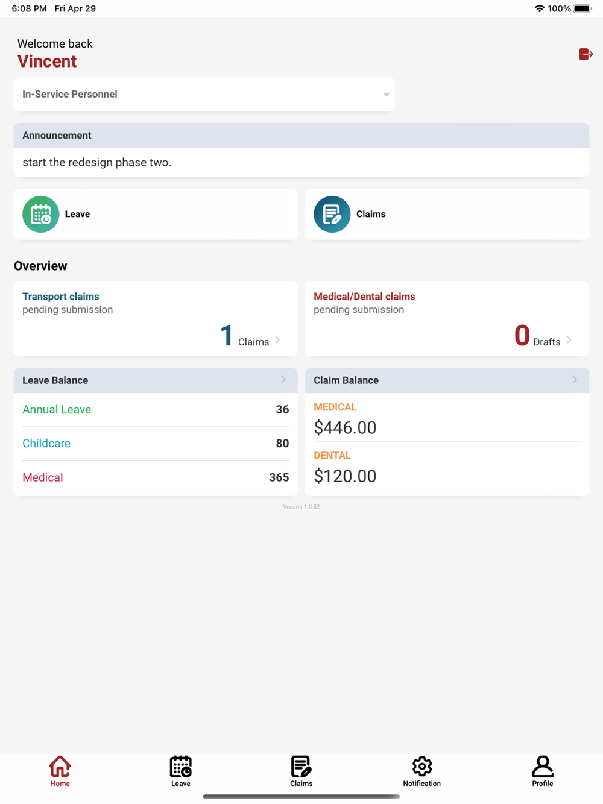Select the Medical leave row
The image size is (603, 804).
click(156, 477)
